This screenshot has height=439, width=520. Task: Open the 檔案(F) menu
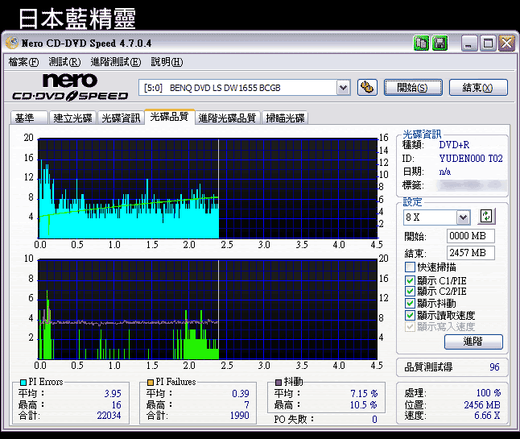tap(23, 62)
